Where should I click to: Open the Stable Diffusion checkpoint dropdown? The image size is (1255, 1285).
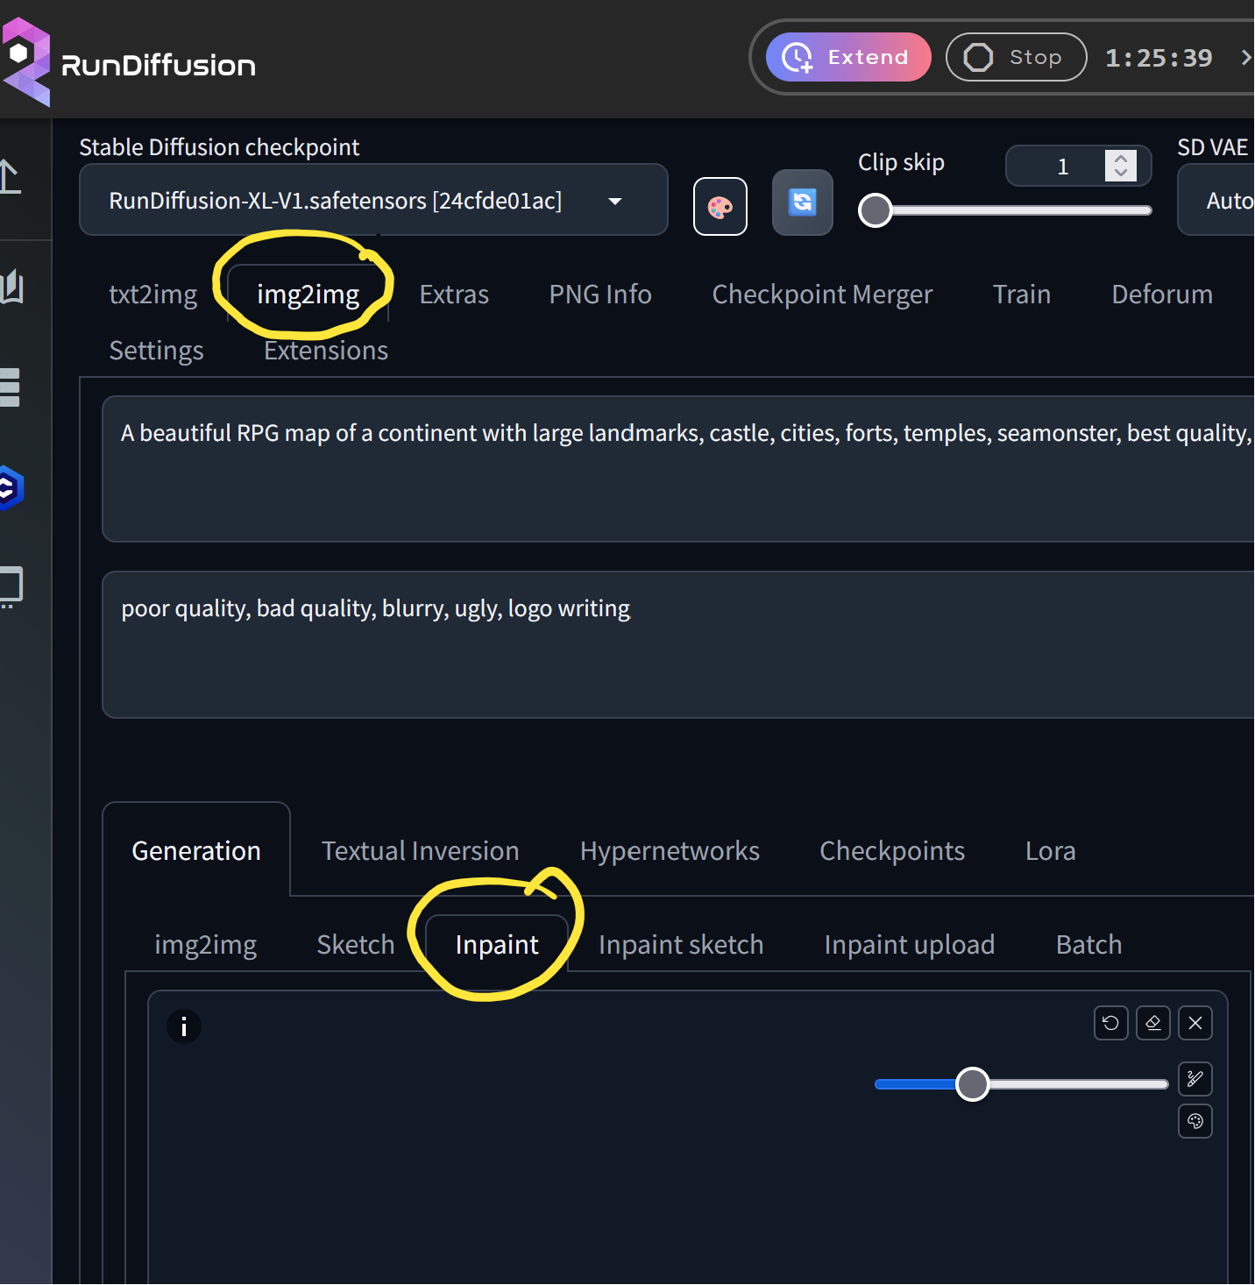pyautogui.click(x=373, y=200)
